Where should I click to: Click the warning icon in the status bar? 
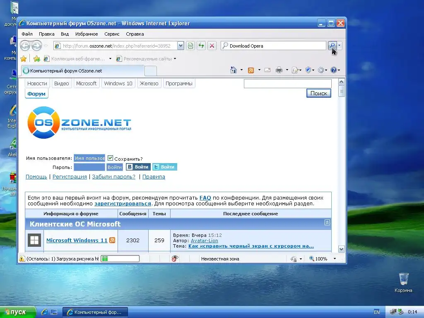(x=22, y=259)
